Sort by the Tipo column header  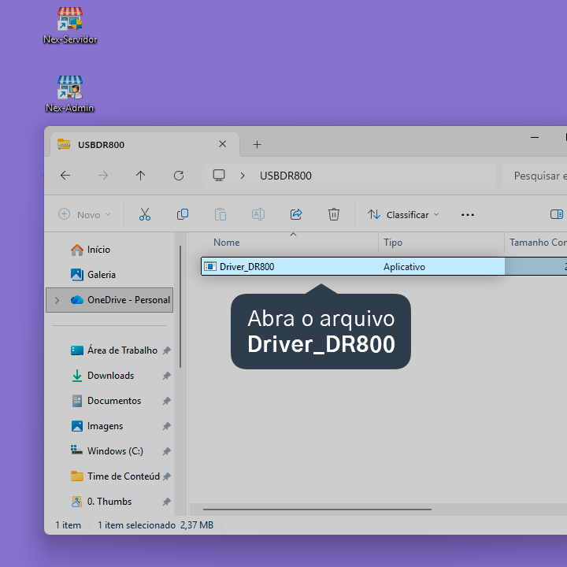(393, 243)
